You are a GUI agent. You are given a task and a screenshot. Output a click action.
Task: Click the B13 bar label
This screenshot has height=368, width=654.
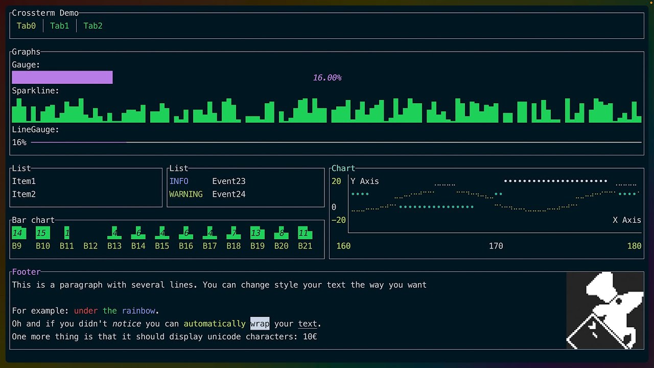114,246
